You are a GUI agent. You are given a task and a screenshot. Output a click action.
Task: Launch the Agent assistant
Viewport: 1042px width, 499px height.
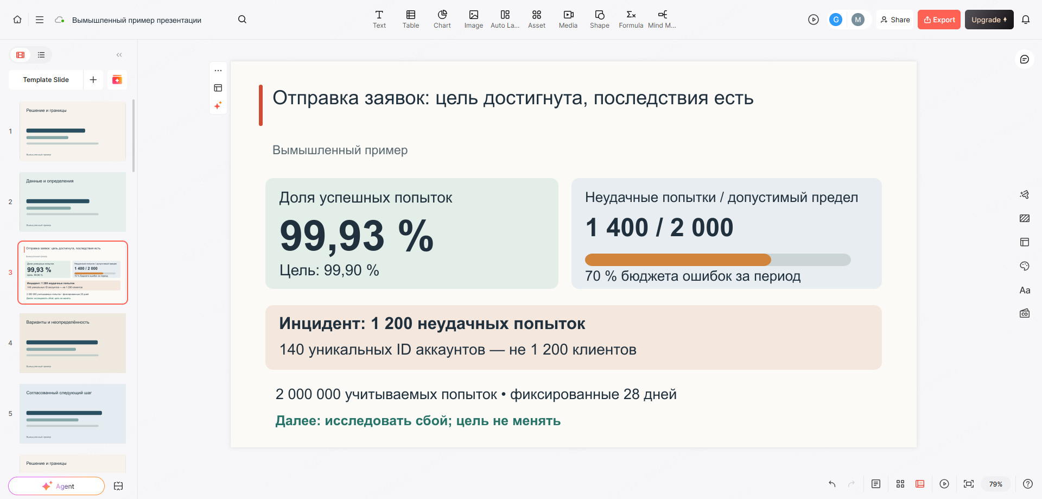tap(56, 486)
